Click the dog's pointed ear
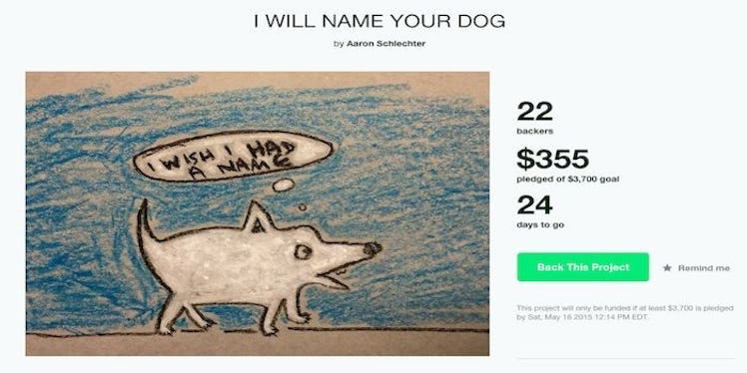The image size is (747, 373). point(258,217)
